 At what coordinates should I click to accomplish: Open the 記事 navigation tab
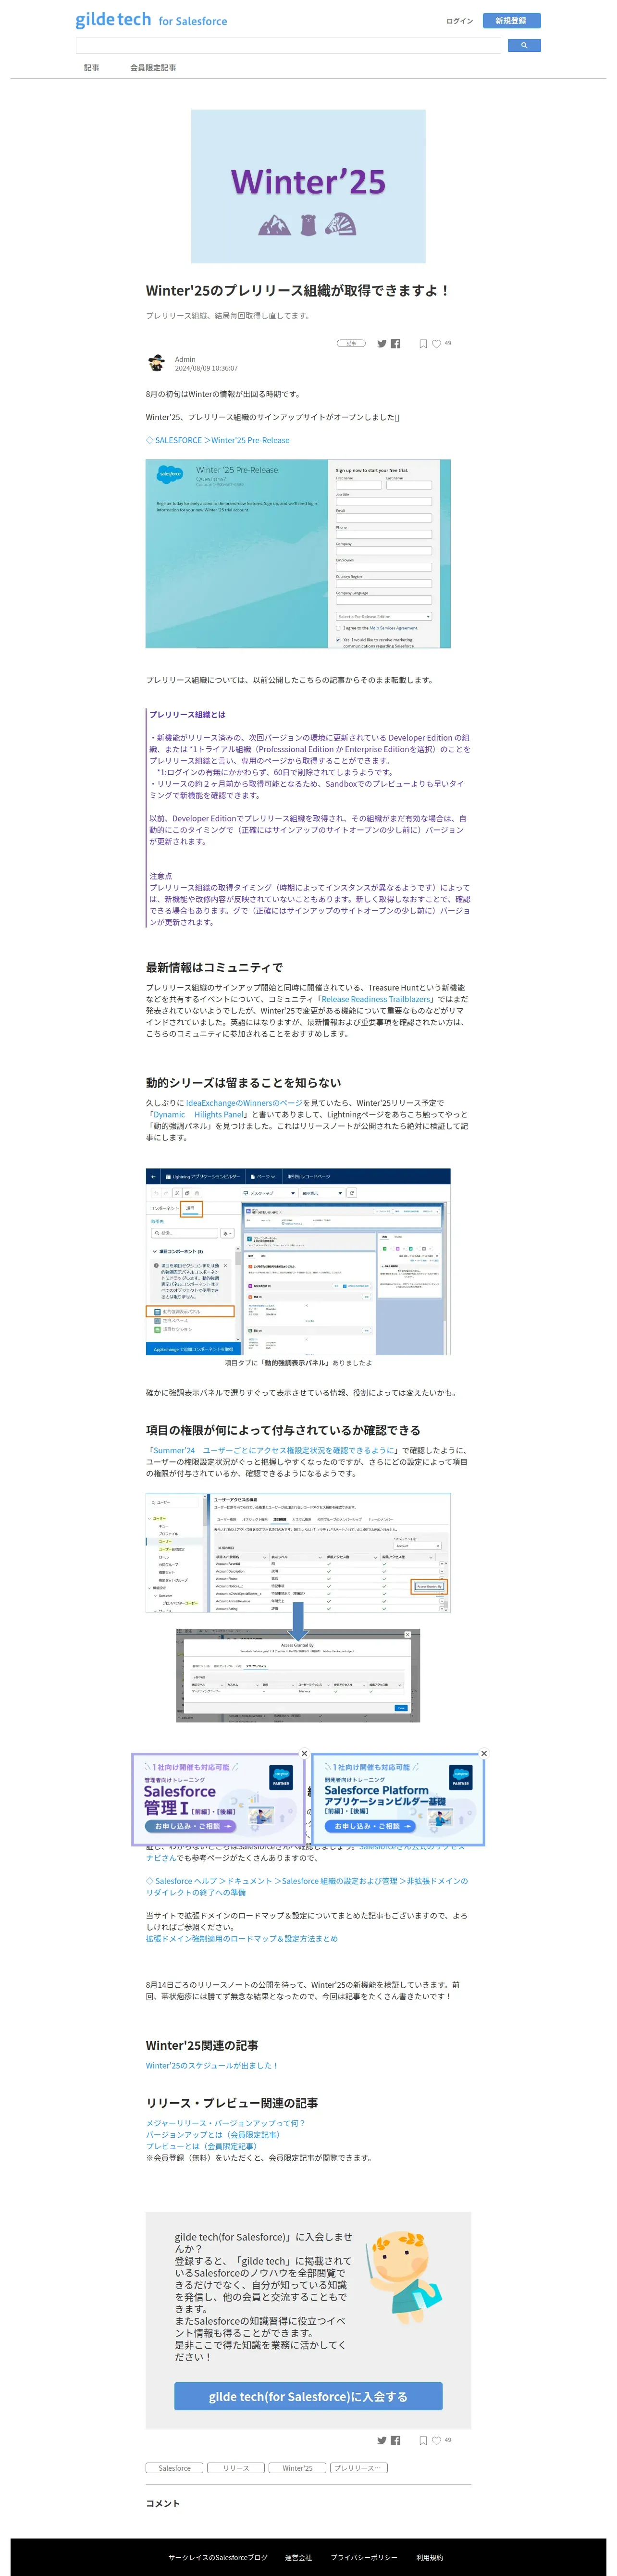92,68
